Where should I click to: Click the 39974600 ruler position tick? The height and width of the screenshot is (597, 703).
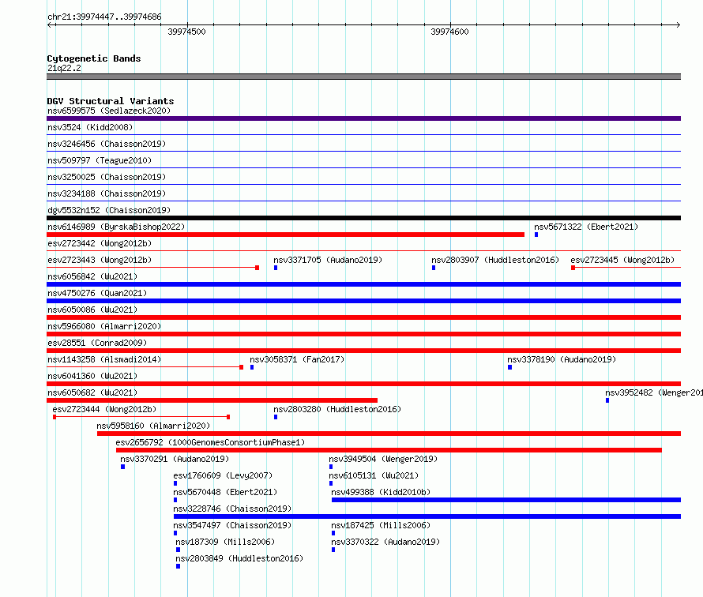pos(450,25)
